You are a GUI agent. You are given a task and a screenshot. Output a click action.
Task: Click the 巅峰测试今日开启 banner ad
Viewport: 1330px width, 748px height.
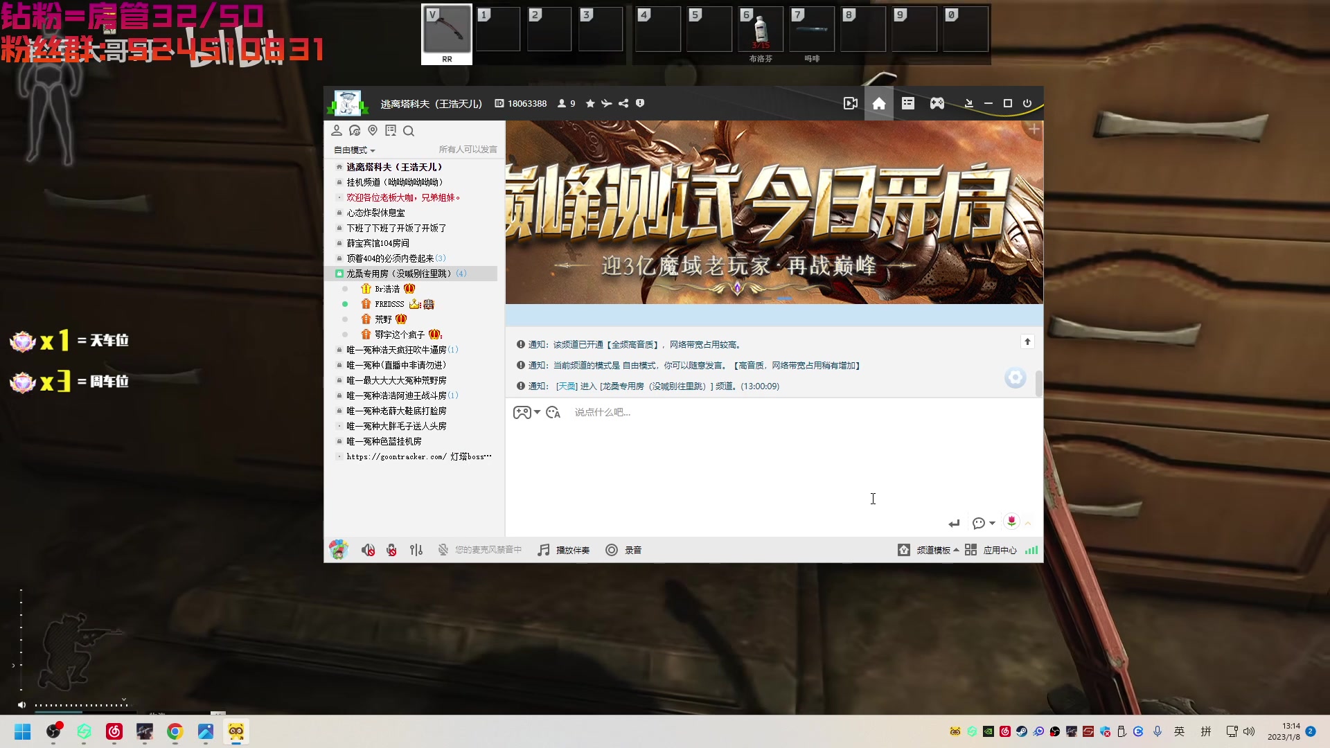(x=774, y=213)
